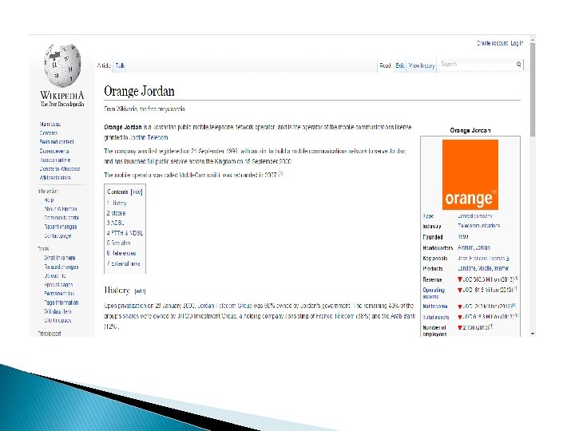575x431 pixels.
Task: Open Random article in sidebar
Action: tap(55, 160)
